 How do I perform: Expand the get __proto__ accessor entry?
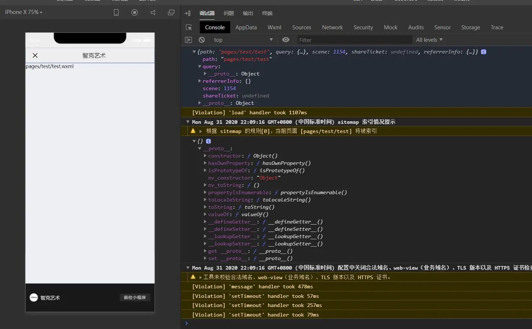205,251
